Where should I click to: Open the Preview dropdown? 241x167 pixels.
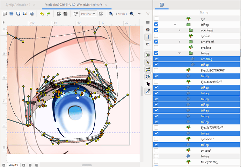pos(88,14)
